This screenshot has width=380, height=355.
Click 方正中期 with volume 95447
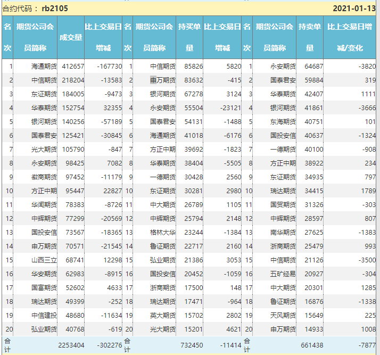pos(44,191)
